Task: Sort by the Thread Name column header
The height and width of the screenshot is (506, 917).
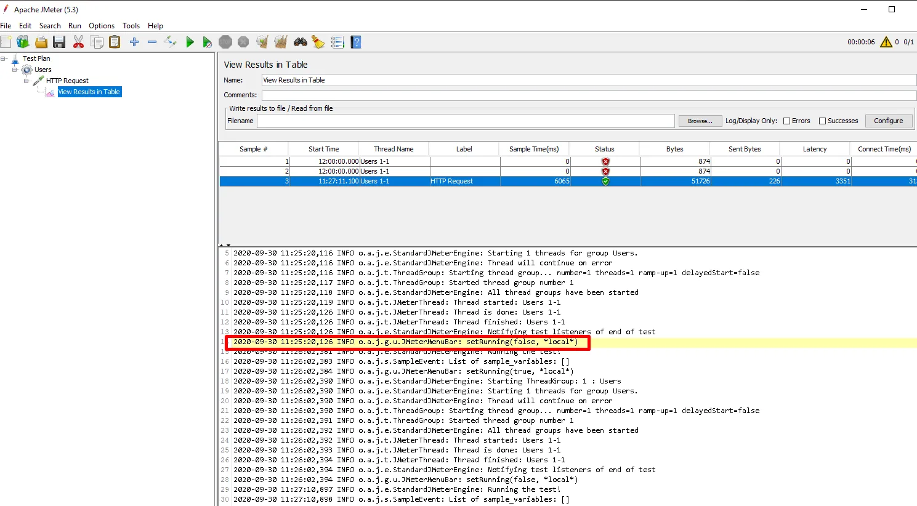Action: [x=394, y=149]
